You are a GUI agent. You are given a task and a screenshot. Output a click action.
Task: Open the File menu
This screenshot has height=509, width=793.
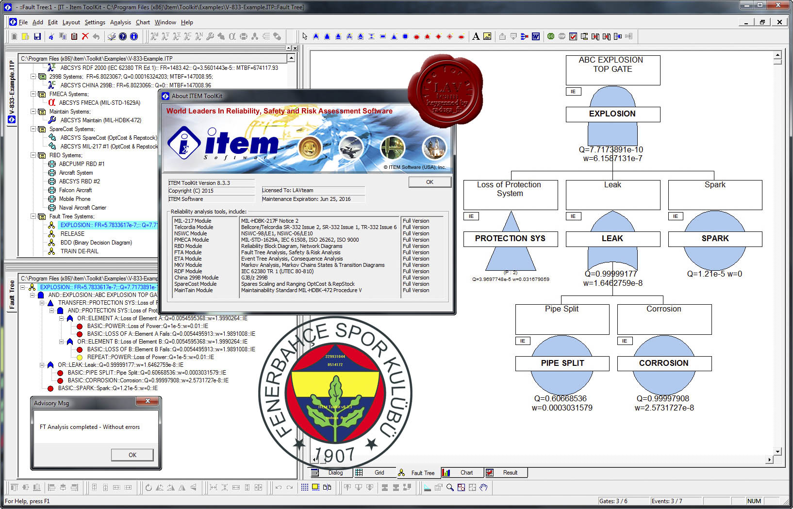(23, 22)
